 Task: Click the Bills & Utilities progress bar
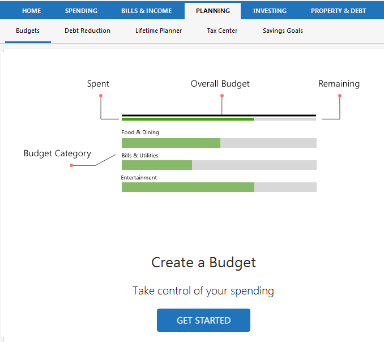(219, 165)
